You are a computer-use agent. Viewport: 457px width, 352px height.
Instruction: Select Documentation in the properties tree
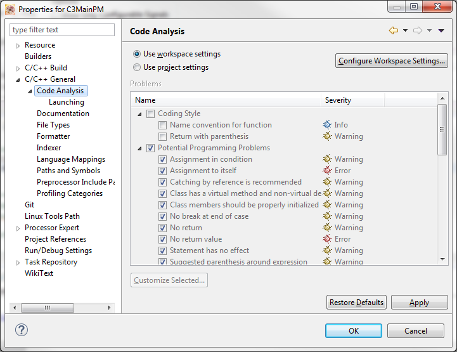[x=63, y=114]
